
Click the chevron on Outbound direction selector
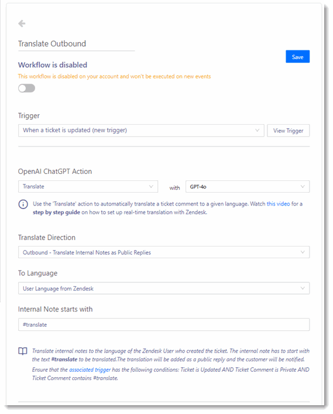[x=303, y=252]
